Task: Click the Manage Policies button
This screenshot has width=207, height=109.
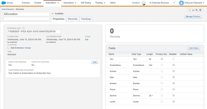Action: point(193,16)
